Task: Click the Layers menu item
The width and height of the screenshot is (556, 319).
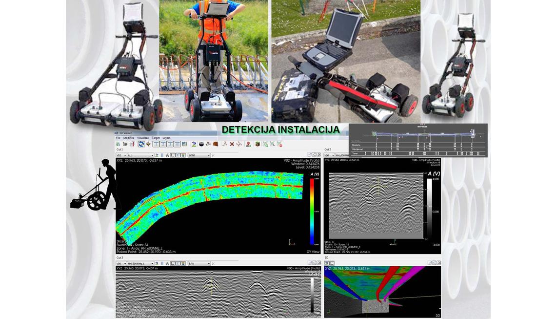Action: pos(166,138)
